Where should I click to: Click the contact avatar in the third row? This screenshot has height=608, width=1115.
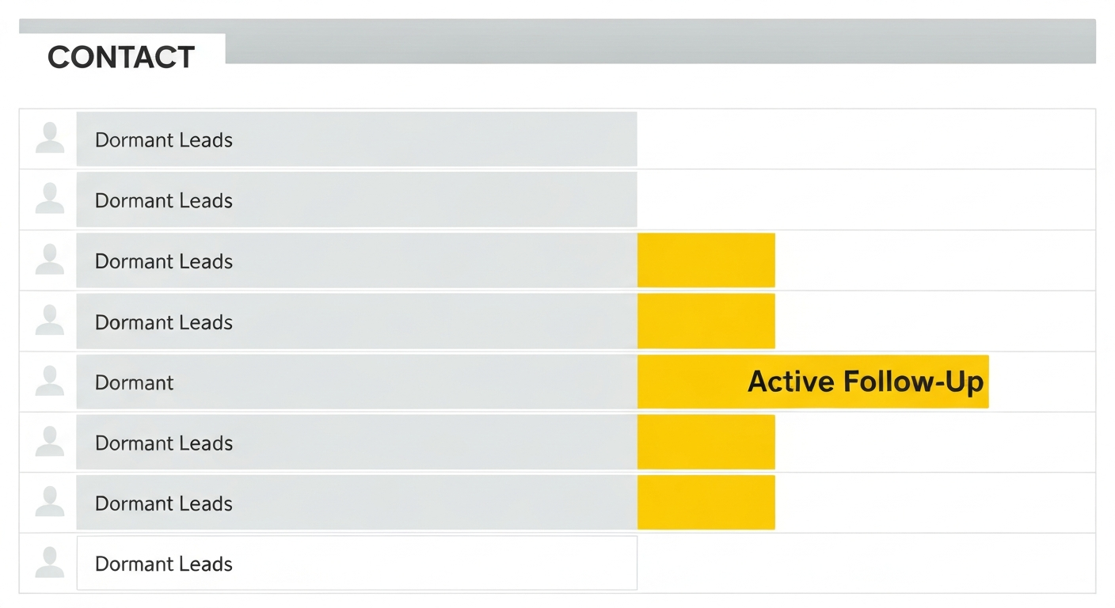50,260
